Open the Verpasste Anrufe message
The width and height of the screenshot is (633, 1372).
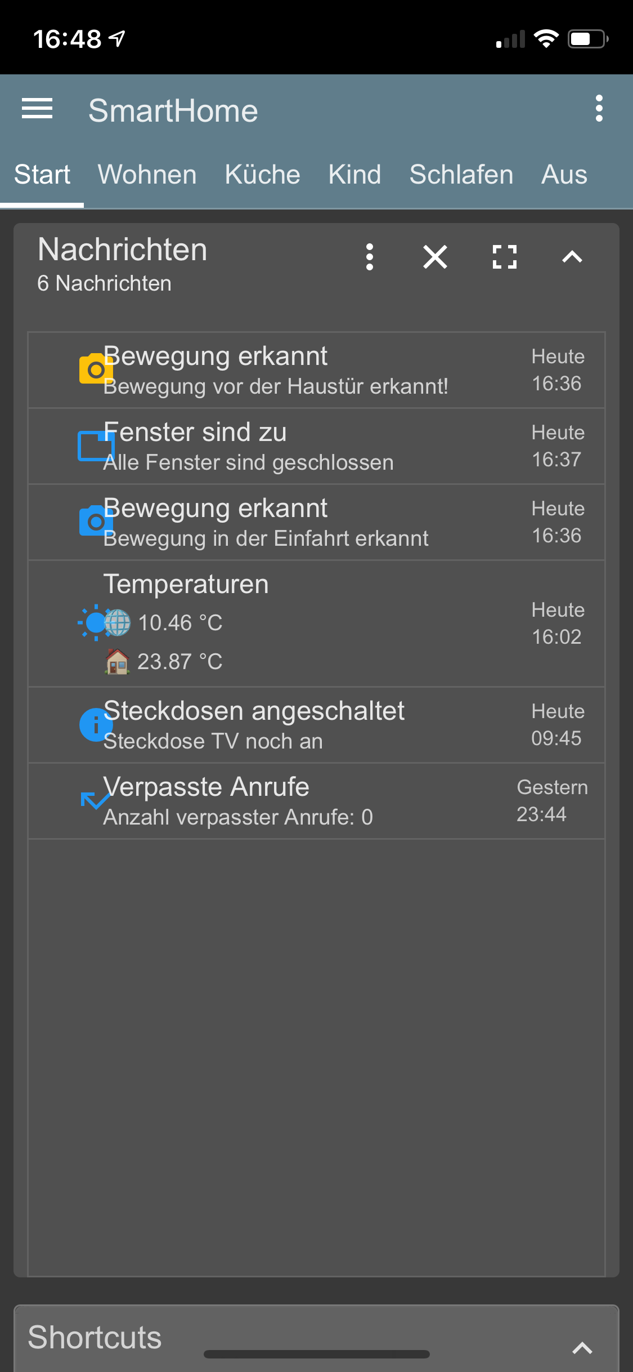point(317,801)
